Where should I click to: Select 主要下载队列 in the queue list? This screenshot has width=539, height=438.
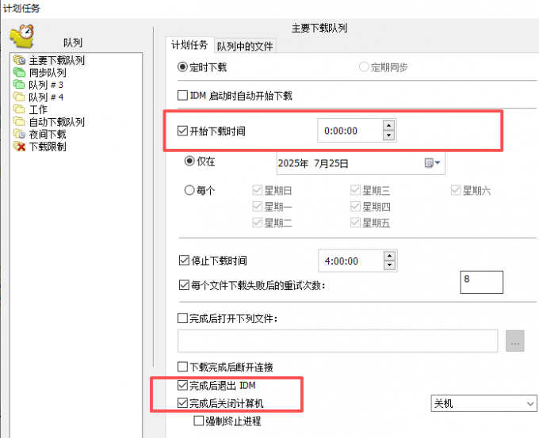pos(57,60)
